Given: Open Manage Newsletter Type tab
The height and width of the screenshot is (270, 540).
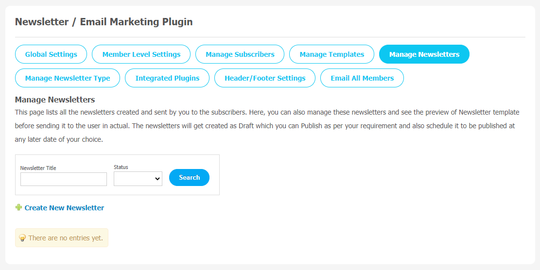Looking at the screenshot, I should 68,78.
